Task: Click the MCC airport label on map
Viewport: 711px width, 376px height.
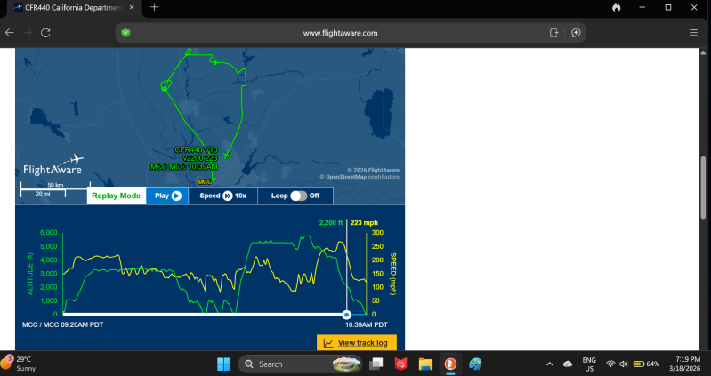Action: [205, 181]
